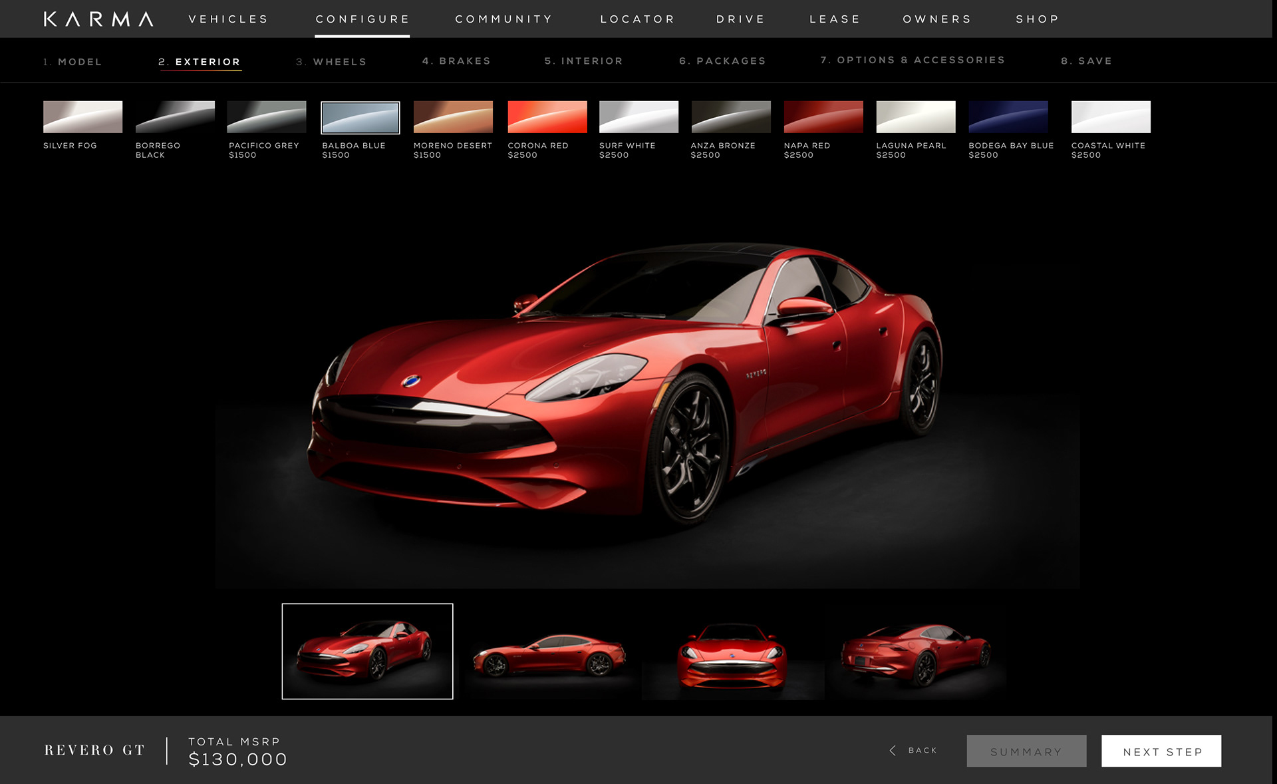Select Borrego Black exterior color
1277x784 pixels.
click(x=175, y=117)
